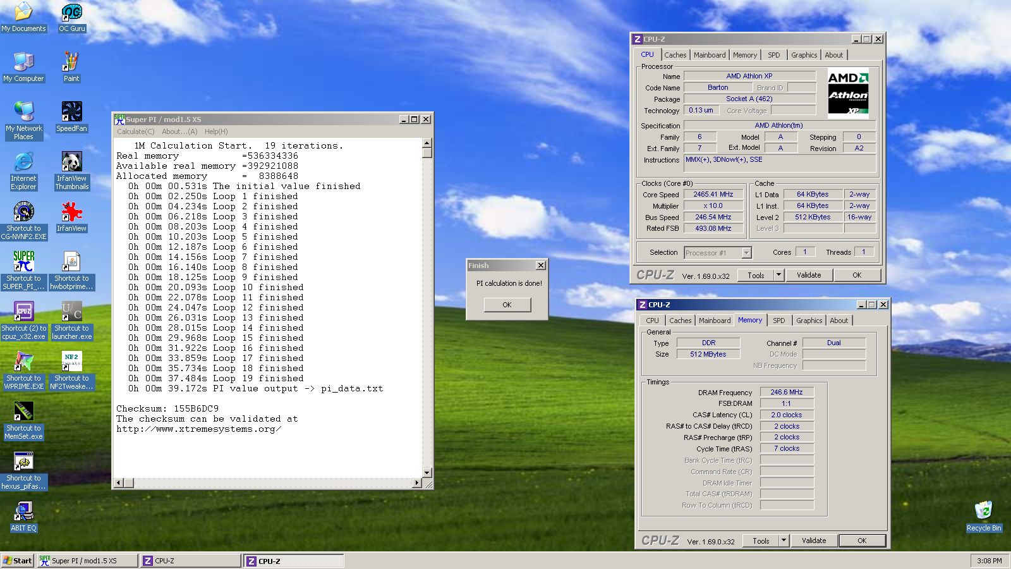Select the IrfanView Thumbnails icon

(71, 171)
